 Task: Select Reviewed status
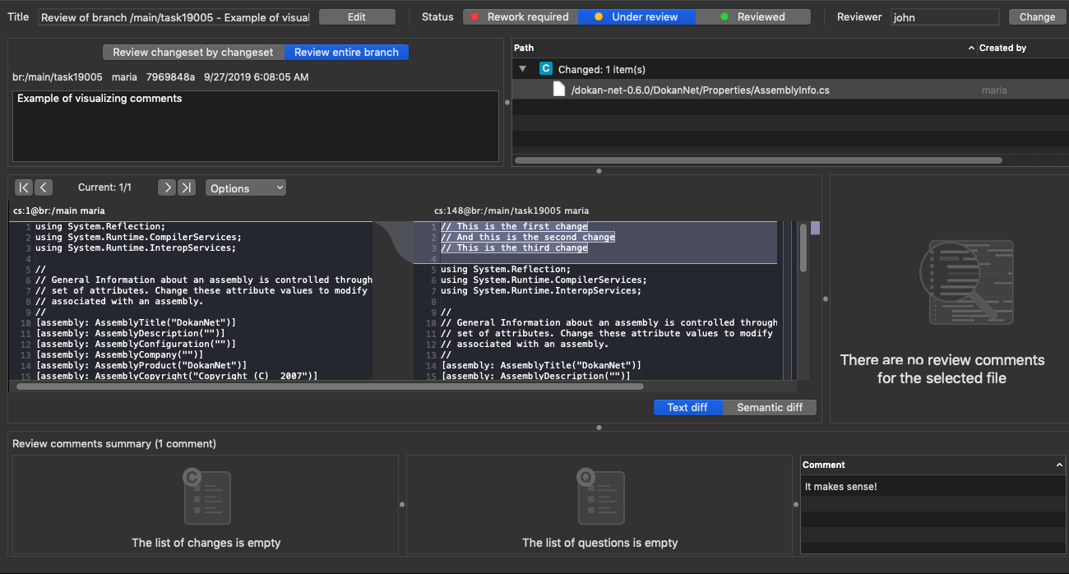pos(752,16)
